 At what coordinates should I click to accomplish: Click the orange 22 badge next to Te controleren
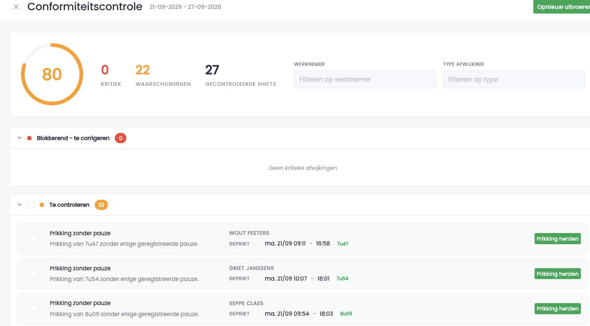coord(101,205)
